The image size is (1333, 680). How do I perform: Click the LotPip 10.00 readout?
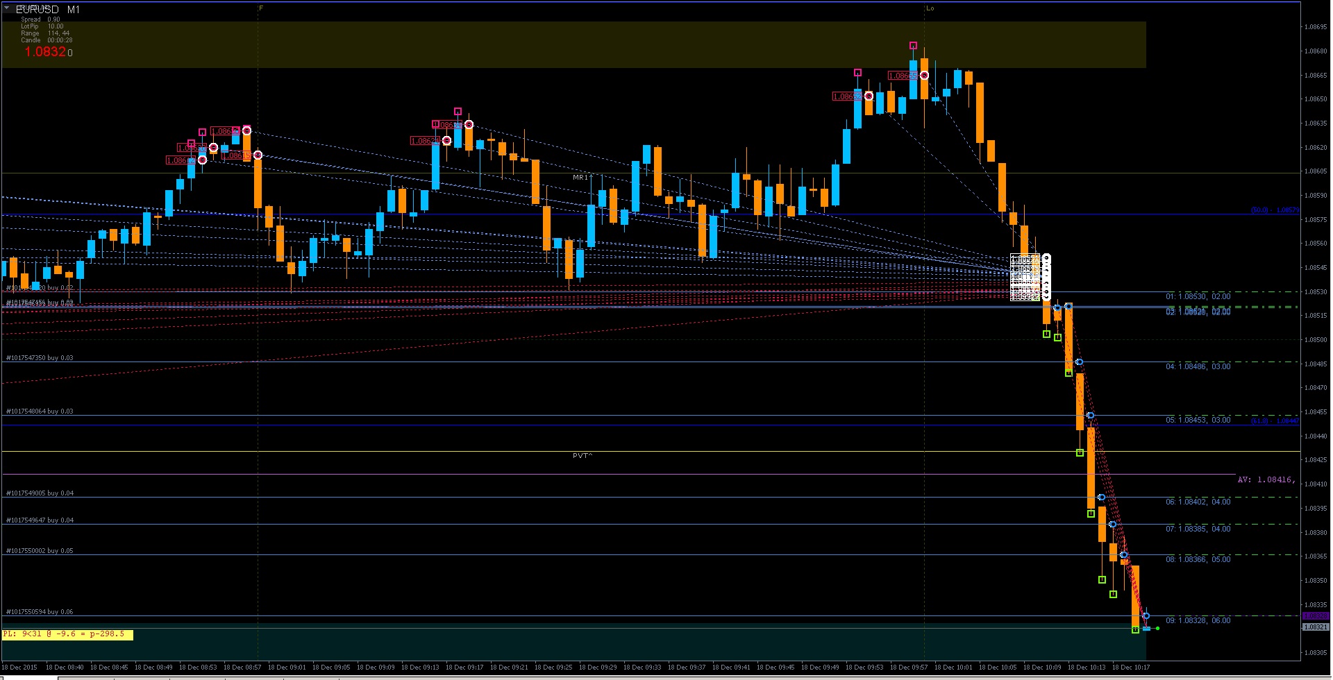[x=42, y=26]
